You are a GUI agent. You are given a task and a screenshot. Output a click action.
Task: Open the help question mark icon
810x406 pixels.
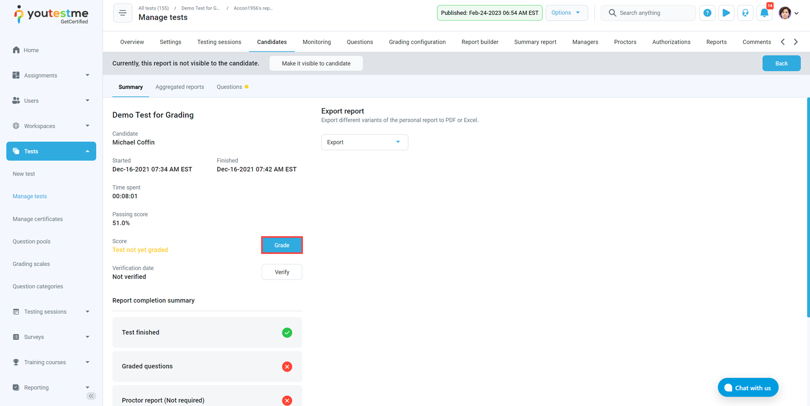click(707, 13)
